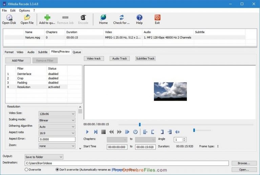Click the Encode toolbar icon
The width and height of the screenshot is (260, 175).
[83, 18]
